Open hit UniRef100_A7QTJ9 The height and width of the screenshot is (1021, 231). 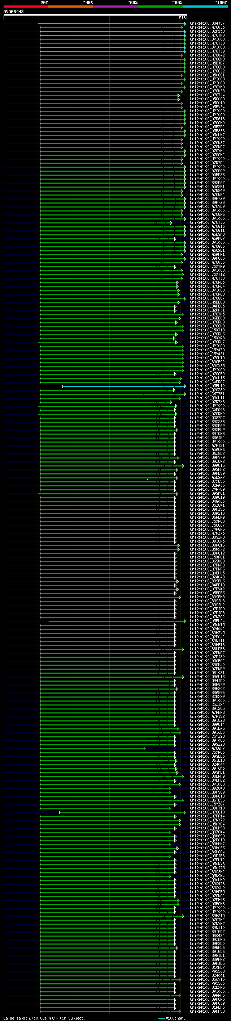pyautogui.click(x=207, y=51)
